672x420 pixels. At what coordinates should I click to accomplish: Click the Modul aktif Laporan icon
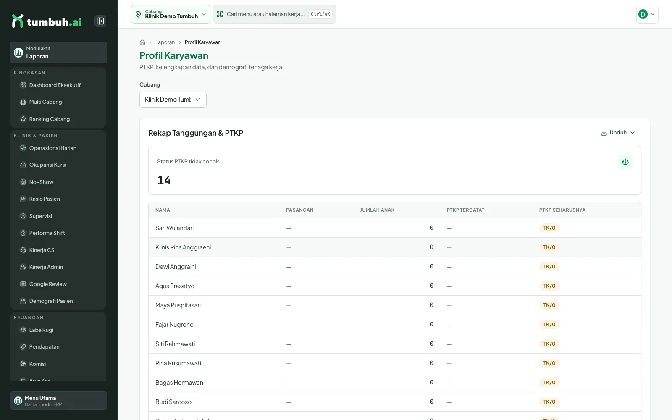(x=18, y=52)
